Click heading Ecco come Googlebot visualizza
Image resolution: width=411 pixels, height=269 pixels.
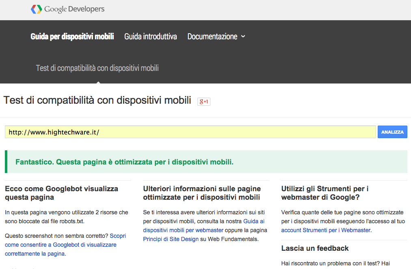[61, 193]
